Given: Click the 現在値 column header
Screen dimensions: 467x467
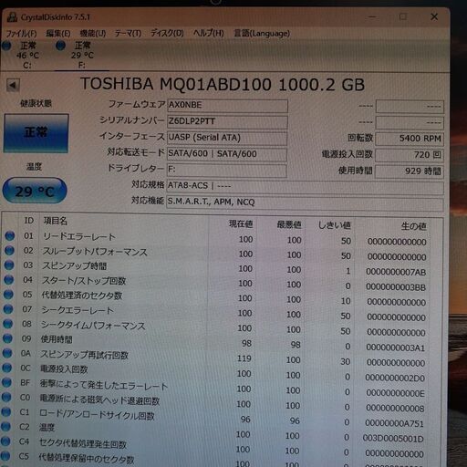Looking at the screenshot, I should point(241,224).
